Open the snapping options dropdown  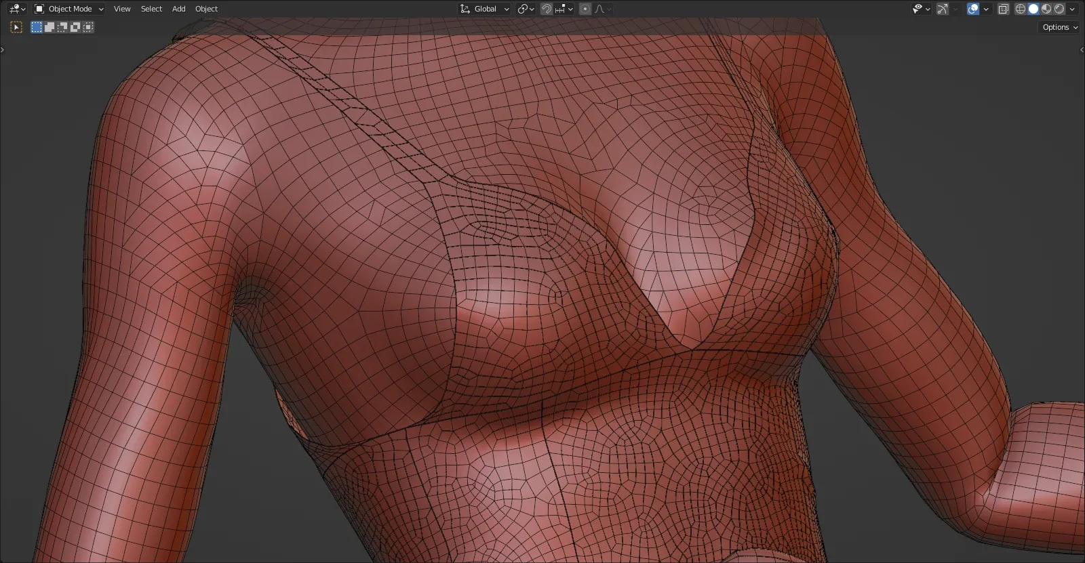(564, 9)
